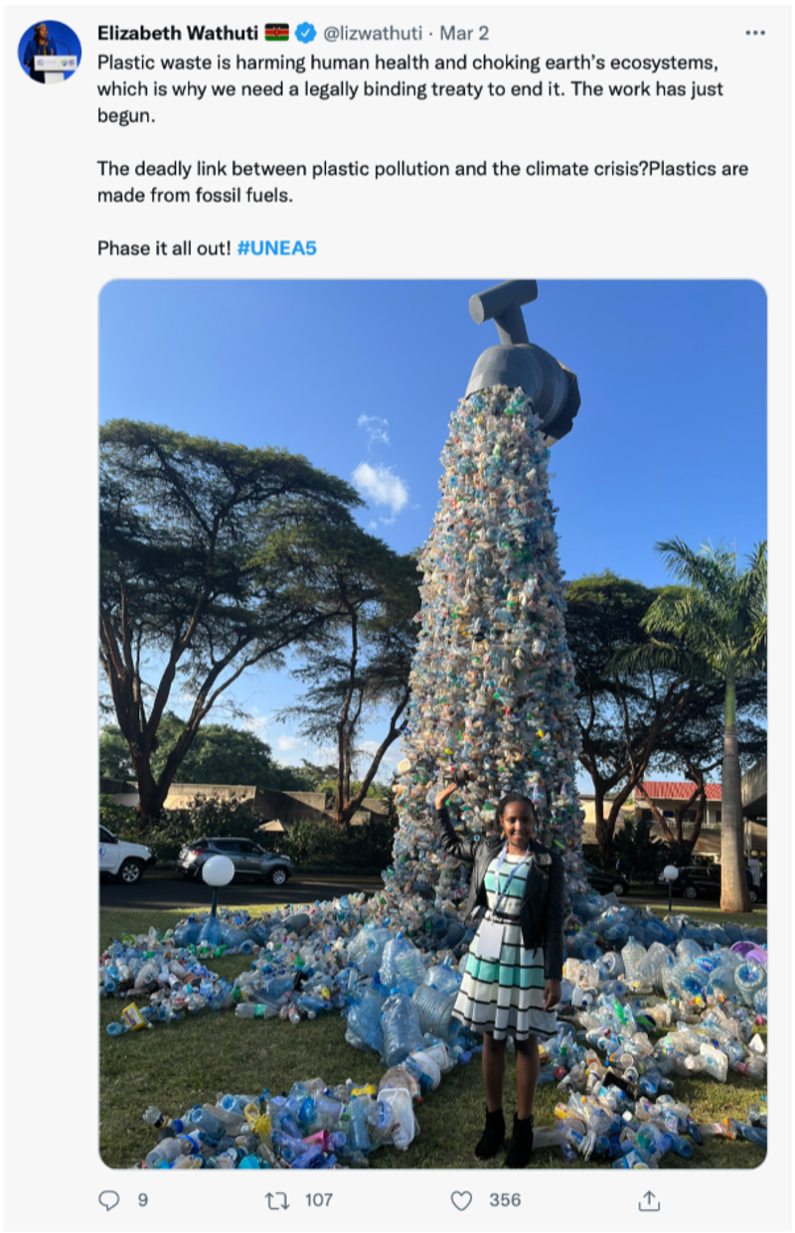The height and width of the screenshot is (1233, 795).
Task: Retweet using the retweet arrows icon
Action: click(276, 1200)
